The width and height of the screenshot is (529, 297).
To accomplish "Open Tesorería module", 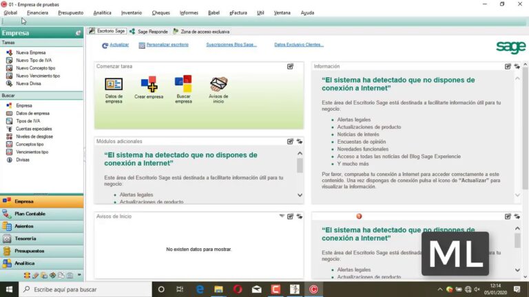I will [42, 239].
